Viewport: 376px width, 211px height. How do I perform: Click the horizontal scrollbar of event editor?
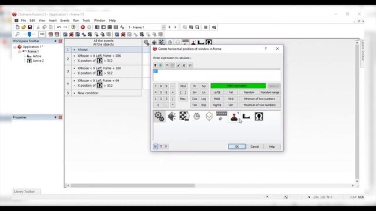pyautogui.click(x=133, y=186)
